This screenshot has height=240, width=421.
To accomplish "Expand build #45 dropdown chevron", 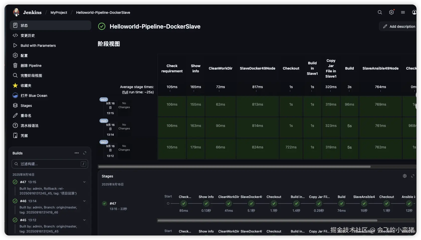I will click(x=84, y=220).
